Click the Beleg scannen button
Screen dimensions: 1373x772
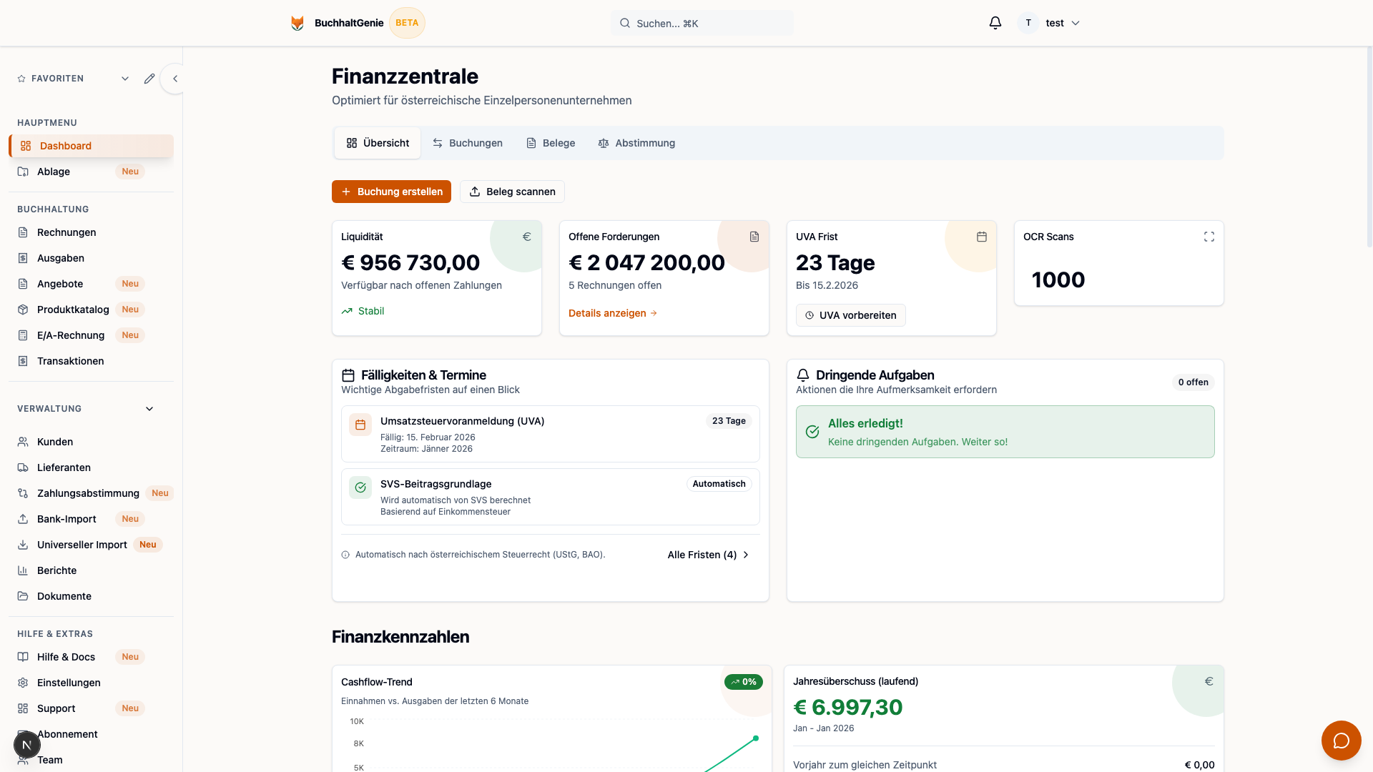click(x=512, y=192)
